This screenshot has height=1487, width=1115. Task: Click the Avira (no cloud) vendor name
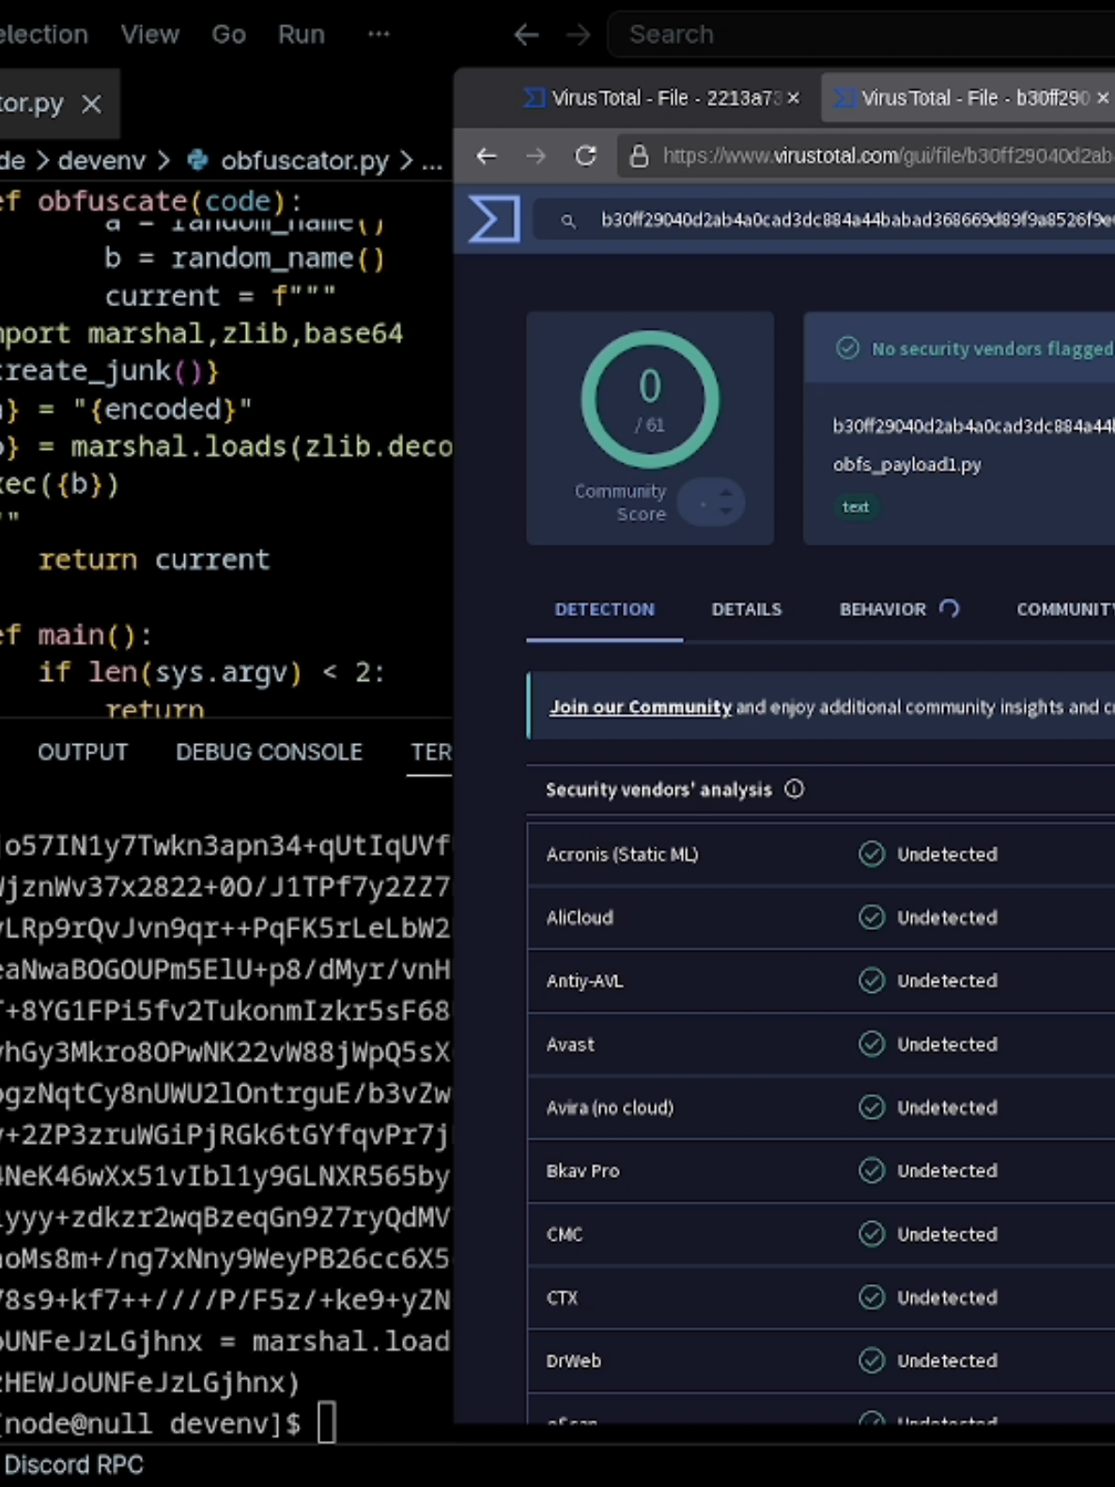point(610,1108)
